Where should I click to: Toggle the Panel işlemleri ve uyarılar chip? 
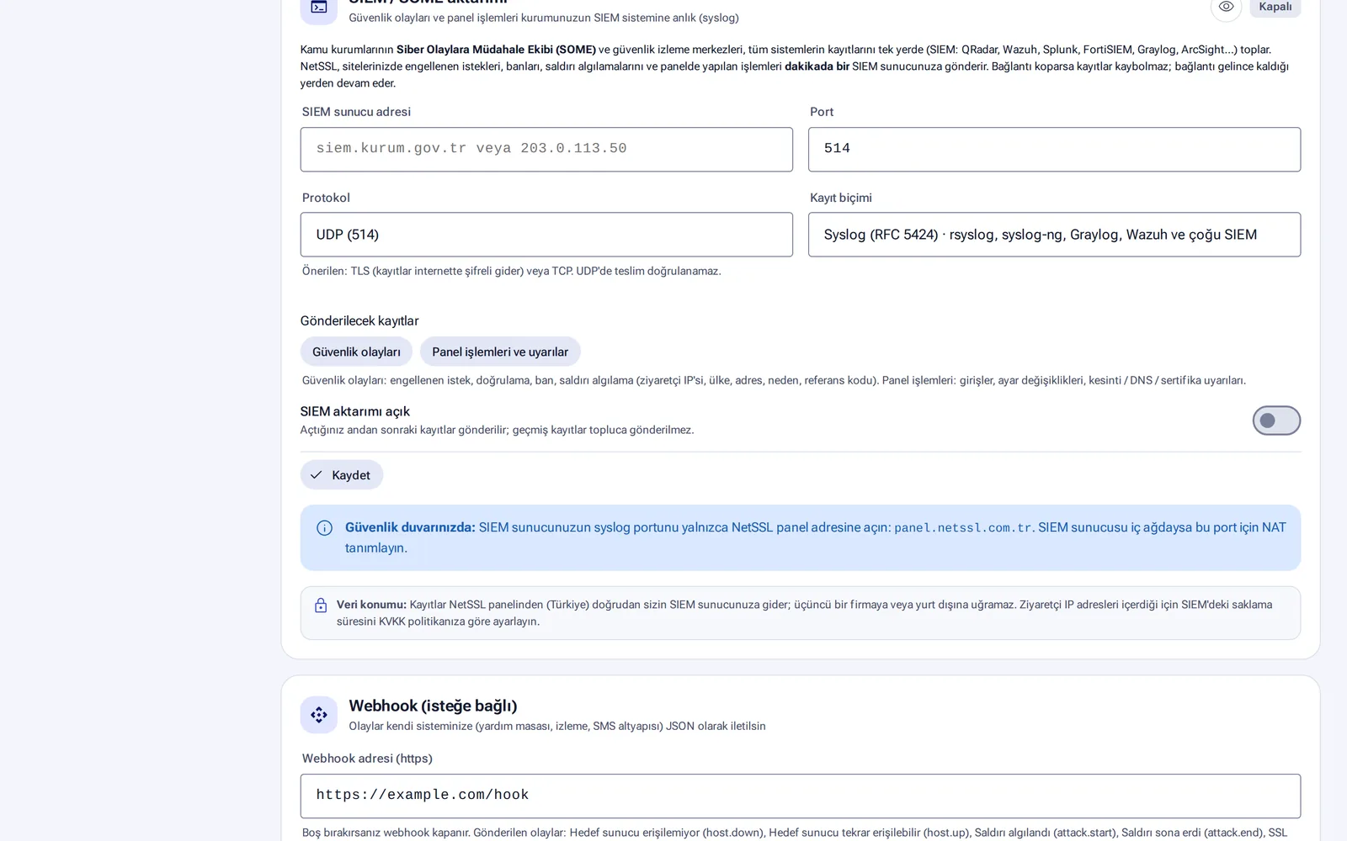pos(500,352)
